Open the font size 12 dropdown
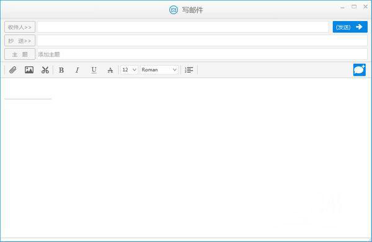 click(129, 70)
